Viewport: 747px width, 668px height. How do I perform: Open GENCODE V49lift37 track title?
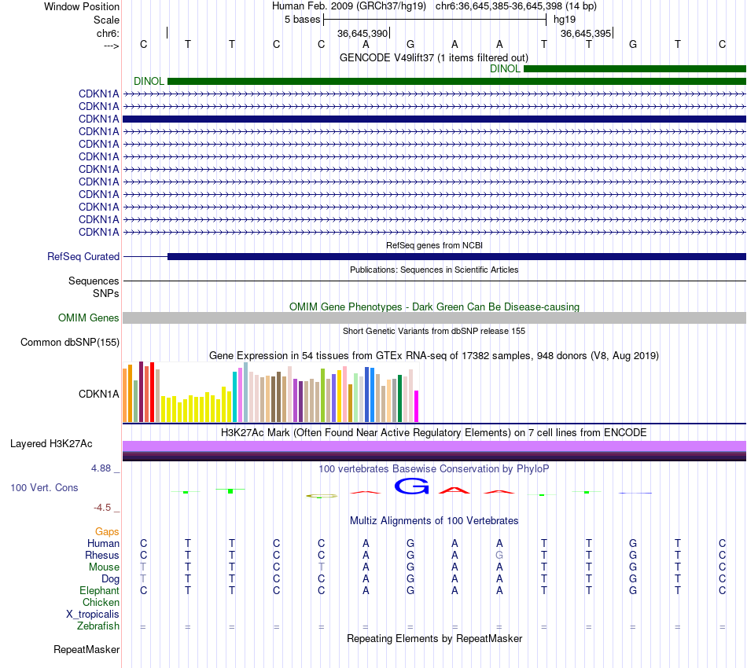(x=433, y=57)
